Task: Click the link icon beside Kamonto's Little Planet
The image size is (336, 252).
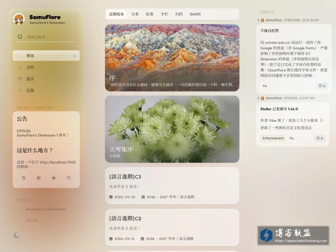Action: [20, 209]
